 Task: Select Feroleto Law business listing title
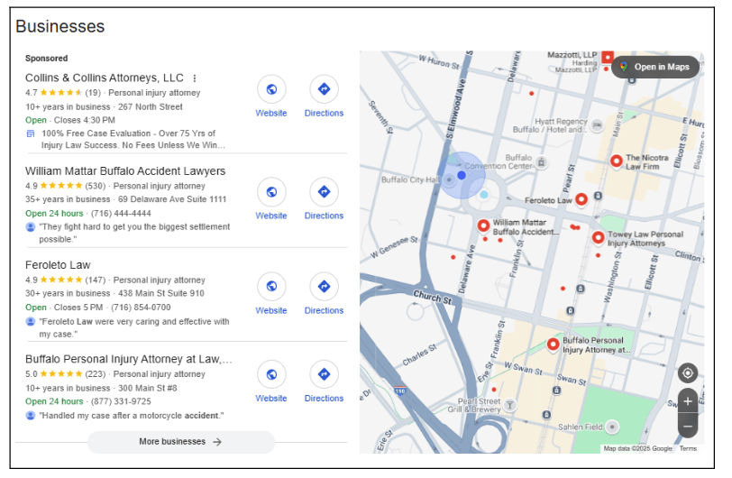[58, 265]
